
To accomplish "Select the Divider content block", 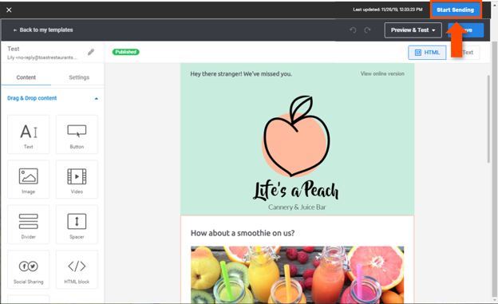I will point(29,224).
